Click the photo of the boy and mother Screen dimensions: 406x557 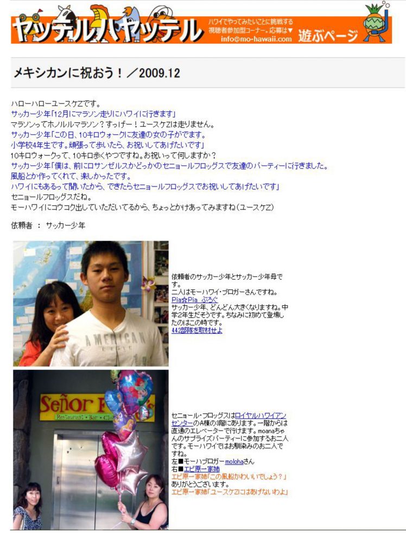pos(91,304)
